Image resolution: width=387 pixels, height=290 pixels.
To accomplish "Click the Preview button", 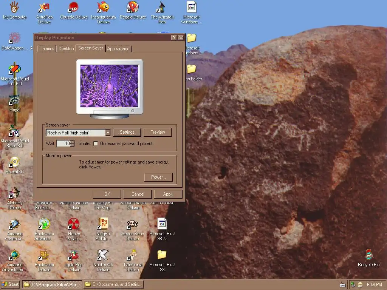I will click(x=158, y=132).
